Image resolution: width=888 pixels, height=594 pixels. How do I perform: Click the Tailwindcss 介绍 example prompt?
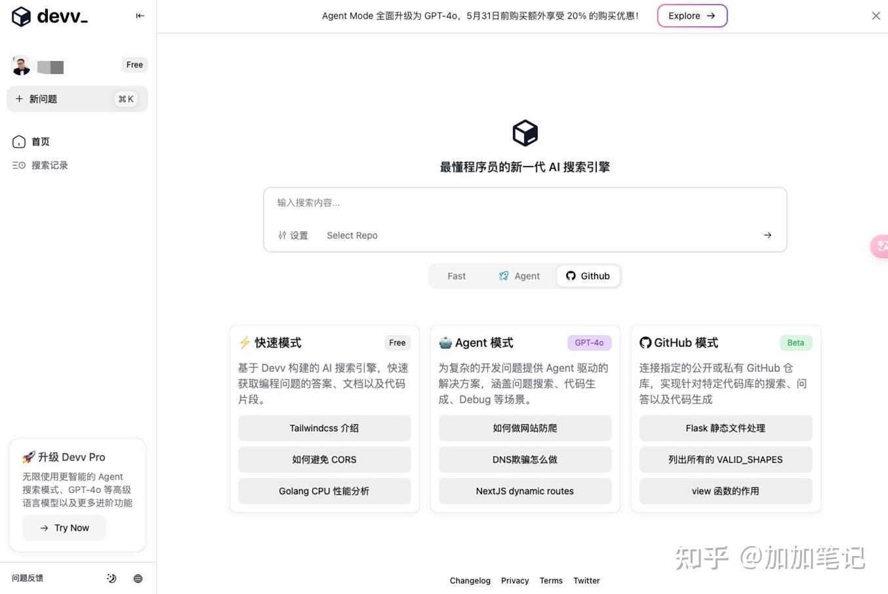(x=324, y=427)
